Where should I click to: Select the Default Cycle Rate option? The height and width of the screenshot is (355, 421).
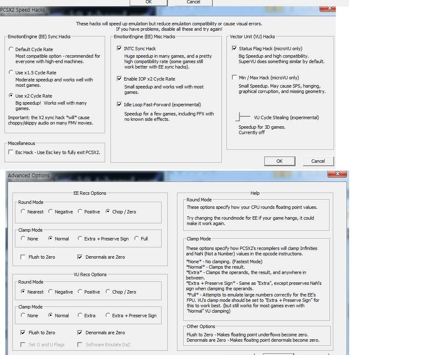[x=11, y=49]
